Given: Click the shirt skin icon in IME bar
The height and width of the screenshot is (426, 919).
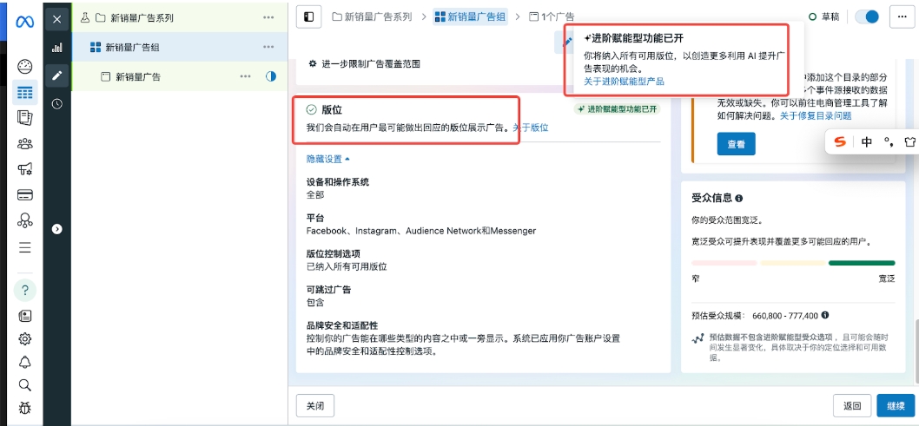Looking at the screenshot, I should coord(909,141).
